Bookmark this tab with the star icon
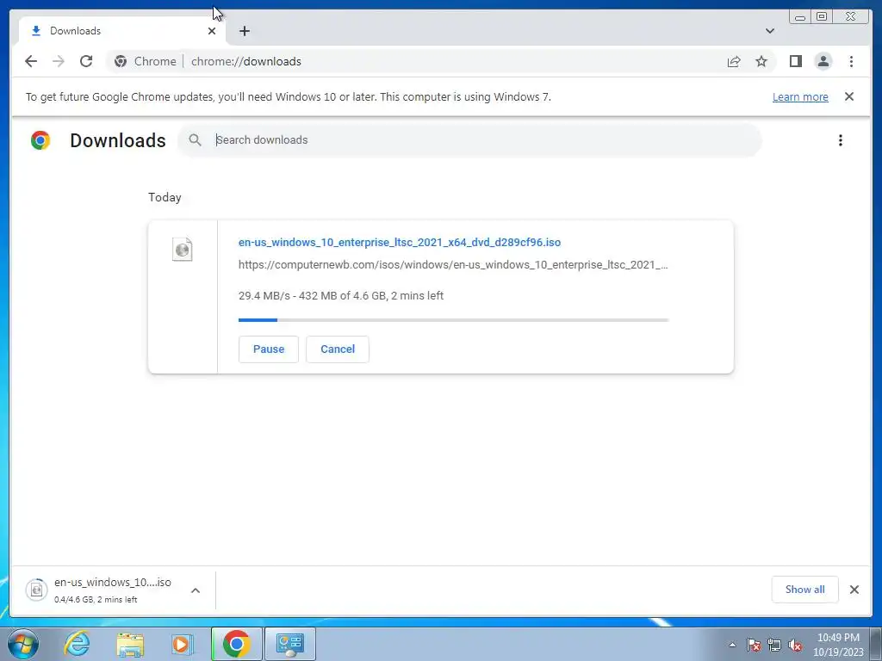Screen dimensions: 882x661 [761, 61]
